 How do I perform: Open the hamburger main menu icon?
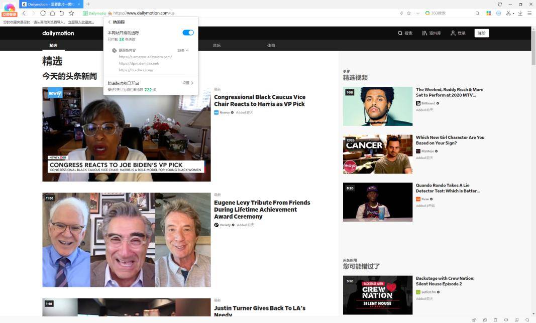point(529,13)
